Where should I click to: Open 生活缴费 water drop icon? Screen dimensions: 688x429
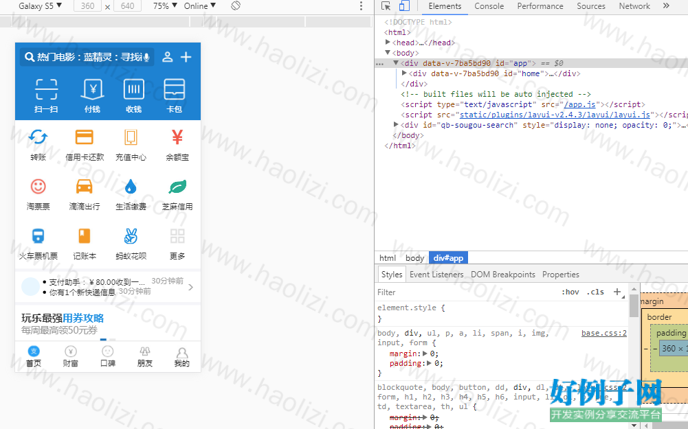(x=131, y=187)
